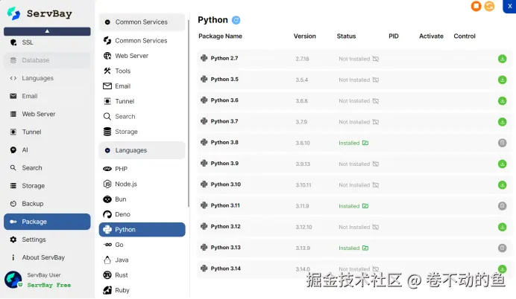The width and height of the screenshot is (516, 299).
Task: Select Storage in package category list
Action: tap(142, 132)
